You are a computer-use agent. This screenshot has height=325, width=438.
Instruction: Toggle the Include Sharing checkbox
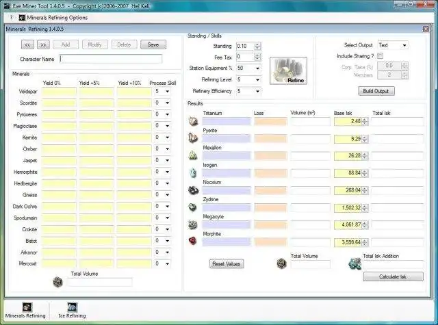381,56
